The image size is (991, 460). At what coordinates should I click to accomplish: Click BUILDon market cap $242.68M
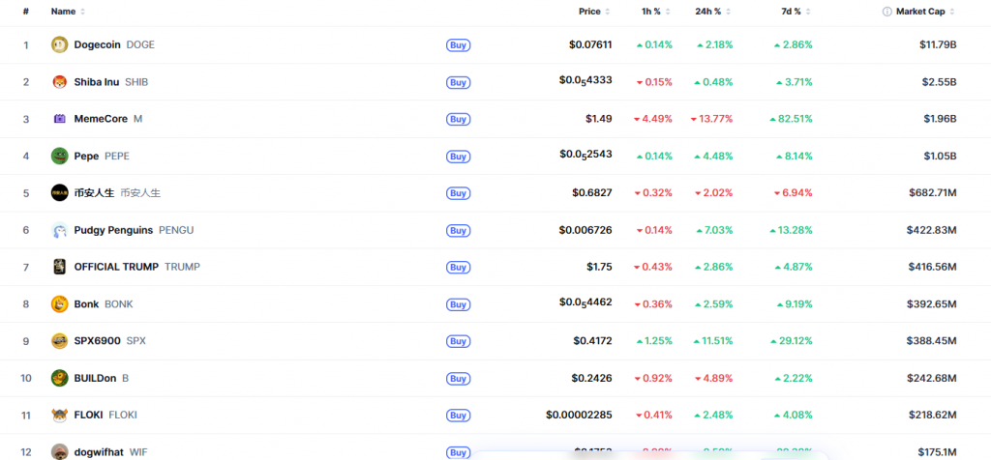pyautogui.click(x=932, y=378)
